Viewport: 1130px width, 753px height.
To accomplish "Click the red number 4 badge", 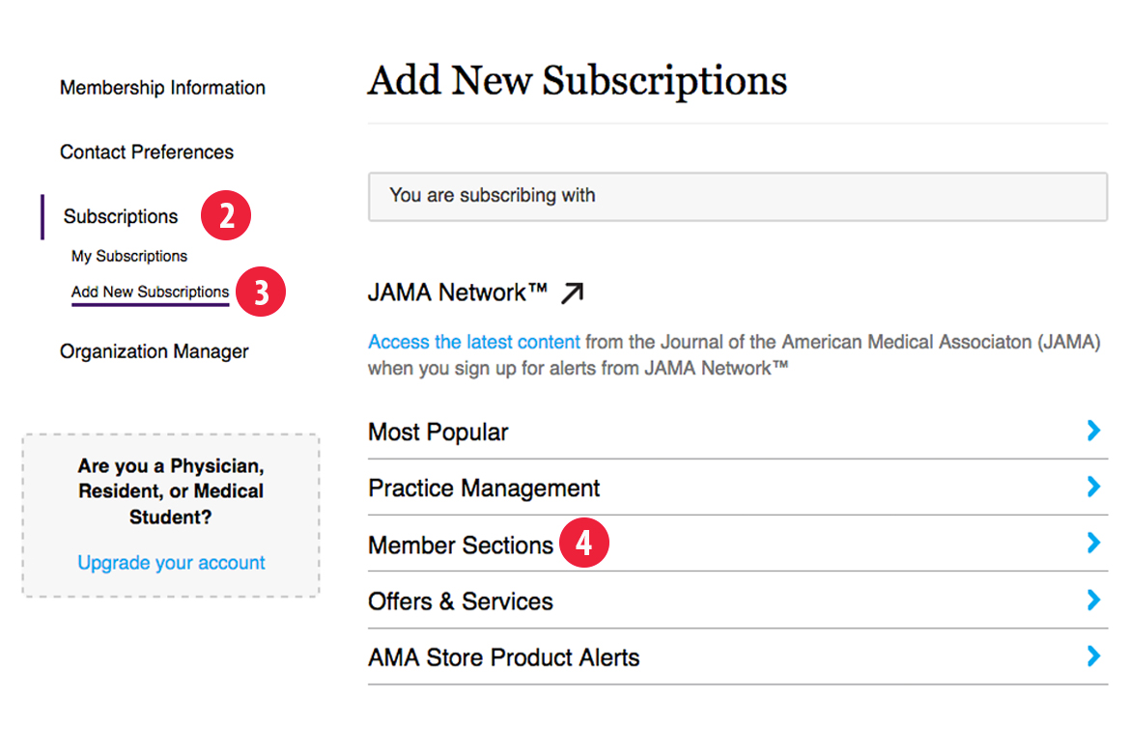I will 584,544.
